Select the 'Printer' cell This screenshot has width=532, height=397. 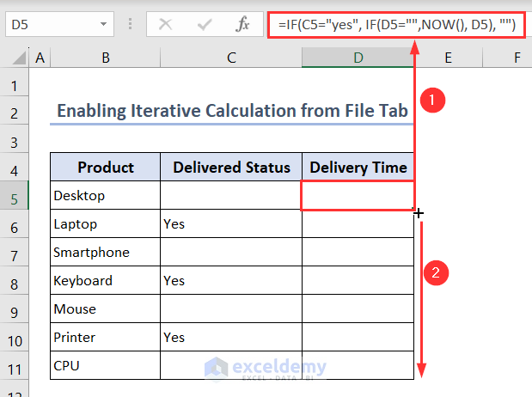click(x=106, y=338)
